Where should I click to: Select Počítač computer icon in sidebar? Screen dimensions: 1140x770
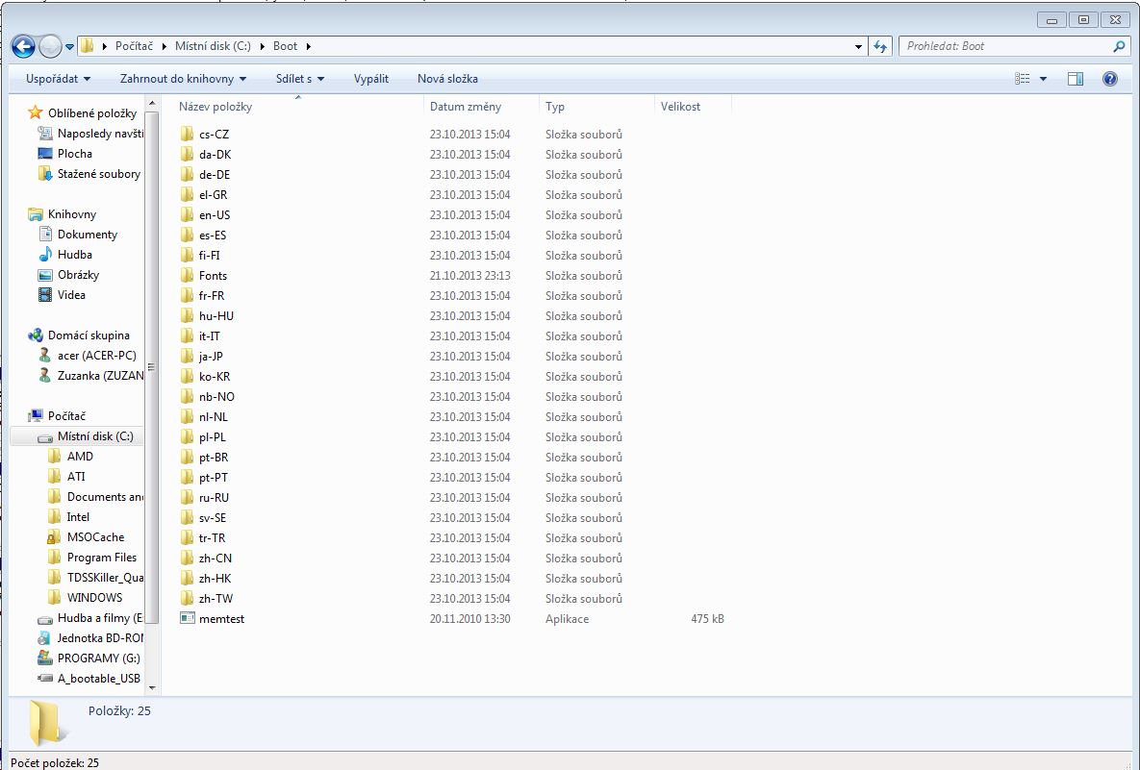pos(35,415)
